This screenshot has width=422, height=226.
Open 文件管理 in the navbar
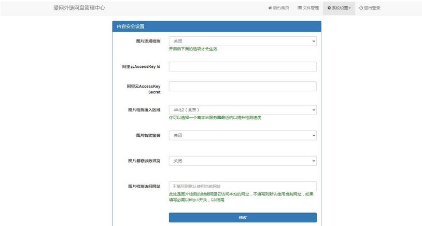pos(308,8)
